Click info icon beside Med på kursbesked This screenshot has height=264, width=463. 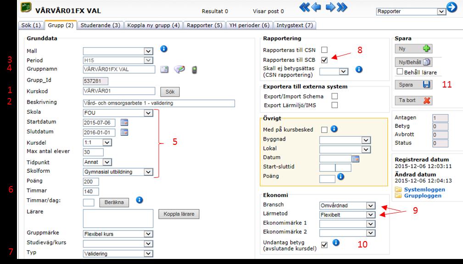click(x=334, y=129)
